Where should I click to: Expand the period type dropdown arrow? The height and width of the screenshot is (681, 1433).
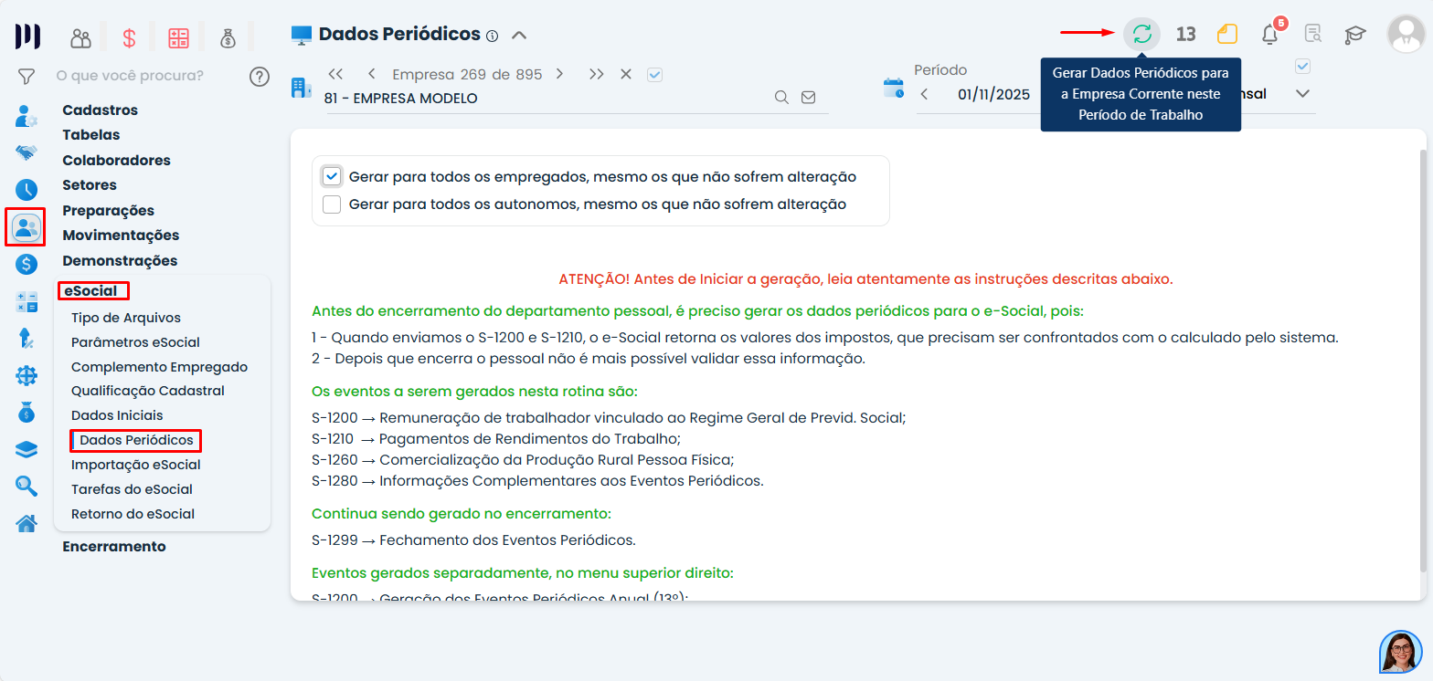pyautogui.click(x=1303, y=93)
